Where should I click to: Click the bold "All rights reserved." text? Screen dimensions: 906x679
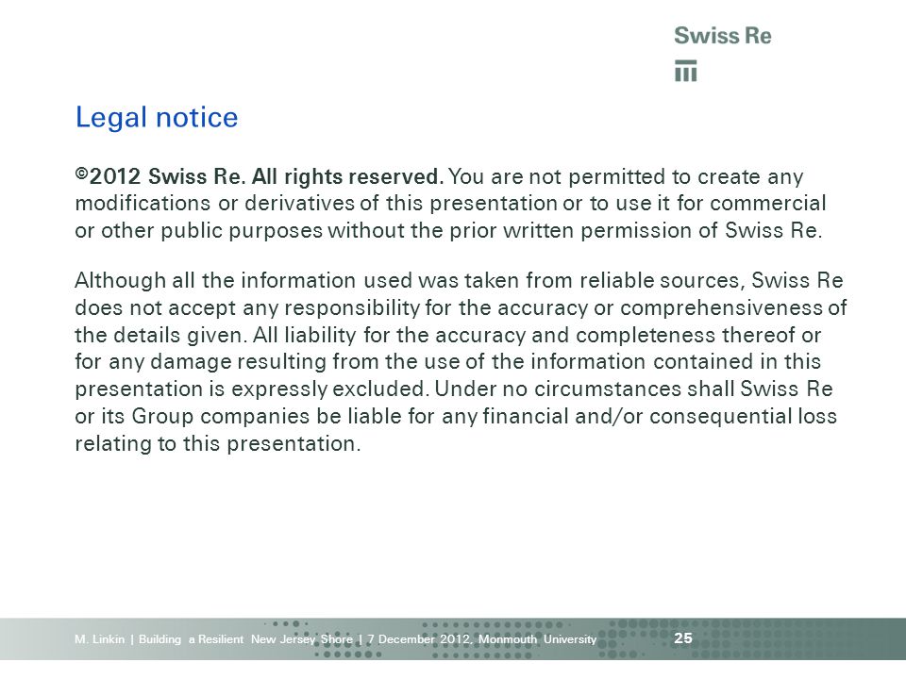coord(348,176)
